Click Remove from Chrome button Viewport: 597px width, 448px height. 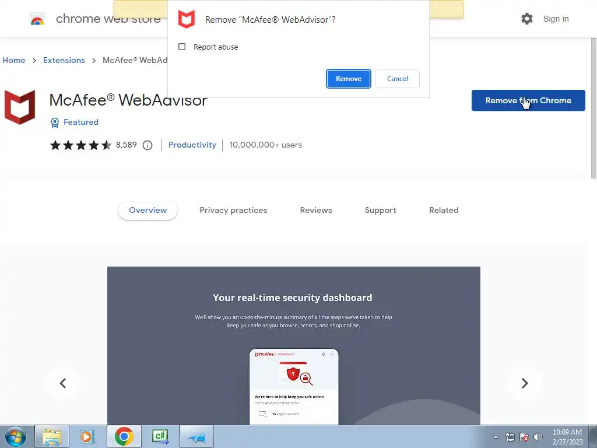tap(528, 100)
